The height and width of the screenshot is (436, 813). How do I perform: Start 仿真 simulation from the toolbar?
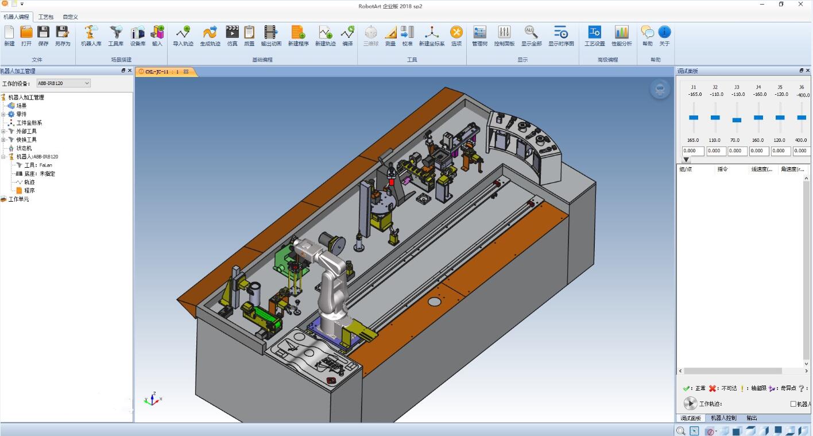tap(232, 36)
